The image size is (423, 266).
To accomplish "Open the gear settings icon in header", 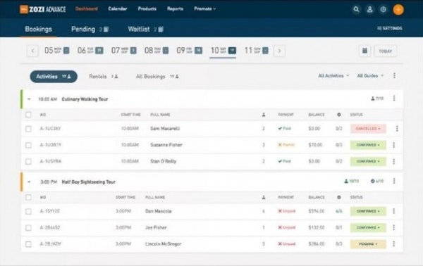I will click(383, 9).
